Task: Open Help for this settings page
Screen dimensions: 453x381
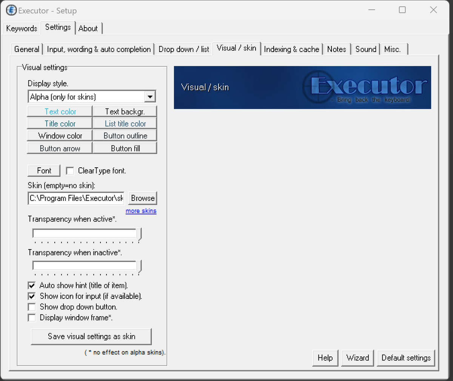Action: tap(325, 358)
